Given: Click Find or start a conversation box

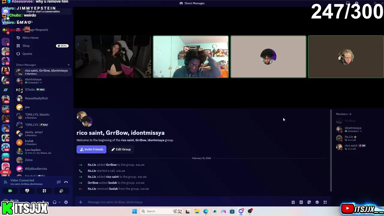Looking at the screenshot, I should tap(43, 11).
